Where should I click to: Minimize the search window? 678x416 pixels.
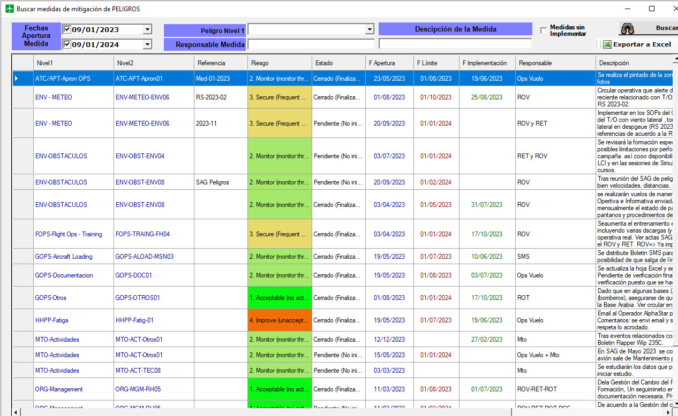click(x=627, y=9)
